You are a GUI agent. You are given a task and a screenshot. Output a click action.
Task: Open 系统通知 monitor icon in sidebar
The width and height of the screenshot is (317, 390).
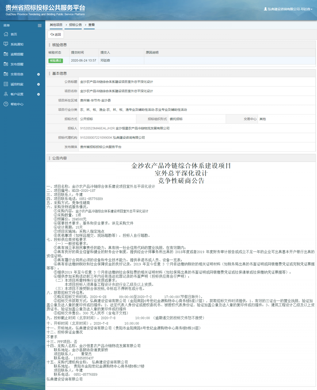pyautogui.click(x=6, y=44)
